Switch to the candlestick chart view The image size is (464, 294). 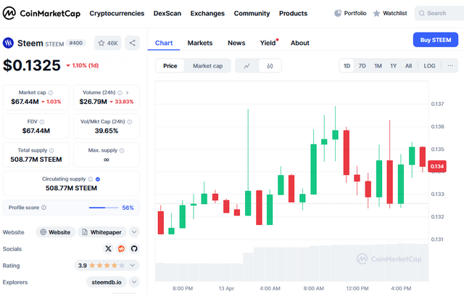coord(270,66)
